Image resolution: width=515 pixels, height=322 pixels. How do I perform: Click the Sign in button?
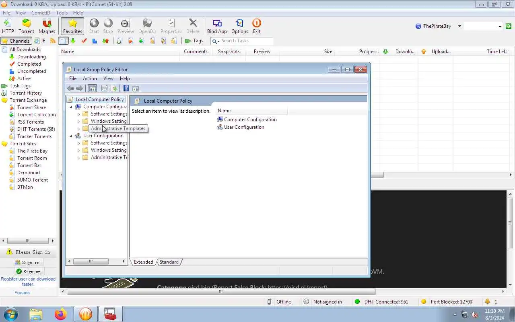(27, 262)
